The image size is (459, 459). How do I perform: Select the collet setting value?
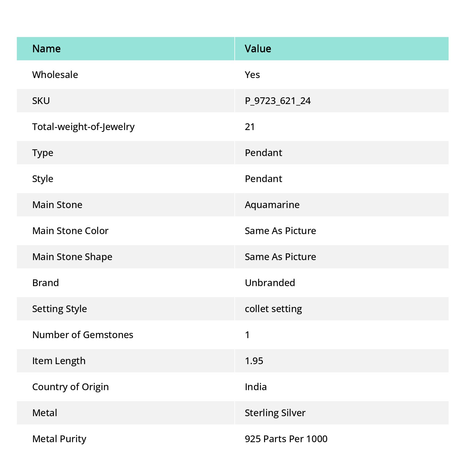(x=273, y=309)
